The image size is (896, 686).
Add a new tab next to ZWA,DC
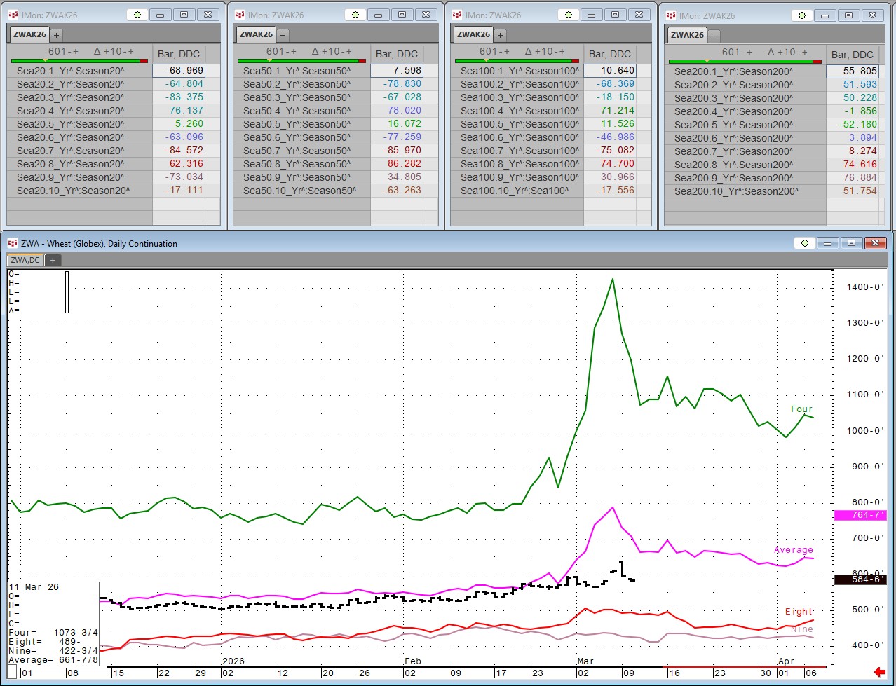53,260
